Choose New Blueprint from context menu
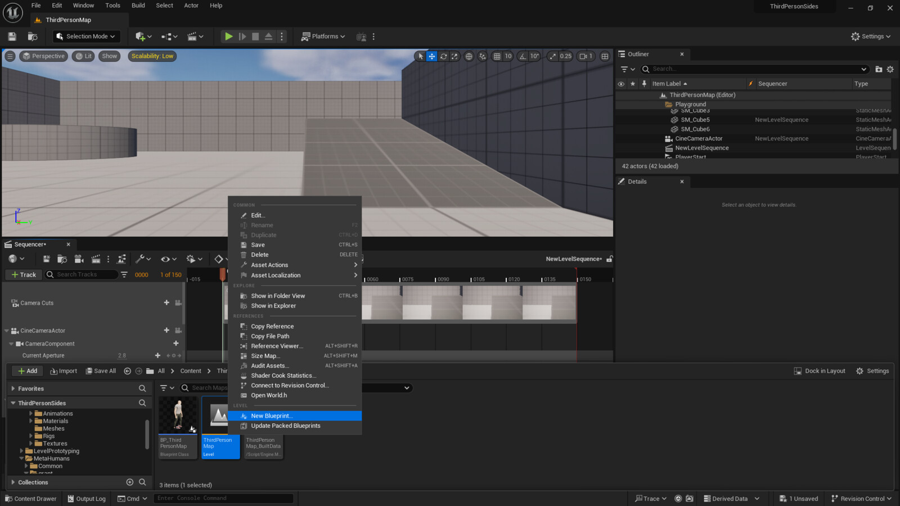The image size is (900, 506). 295,416
